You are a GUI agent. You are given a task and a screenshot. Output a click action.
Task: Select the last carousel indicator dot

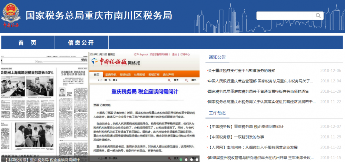[197, 160]
